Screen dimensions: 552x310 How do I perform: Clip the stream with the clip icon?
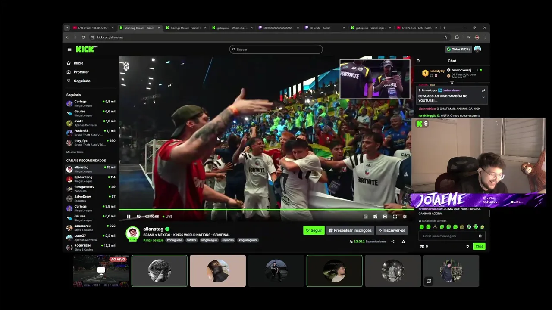click(375, 217)
